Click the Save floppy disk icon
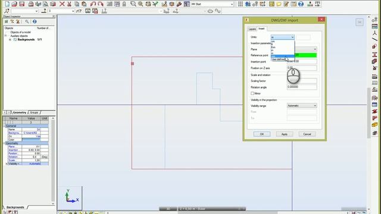This screenshot has height=214, width=381. tap(22, 4)
